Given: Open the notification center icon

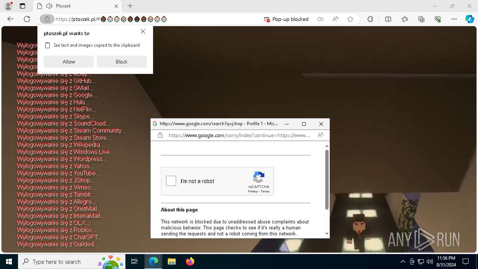Looking at the screenshot, I should coord(466,262).
